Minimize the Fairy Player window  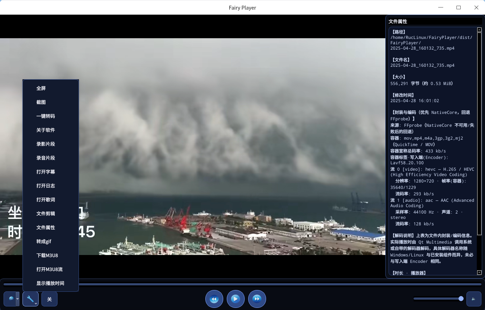pyautogui.click(x=441, y=7)
